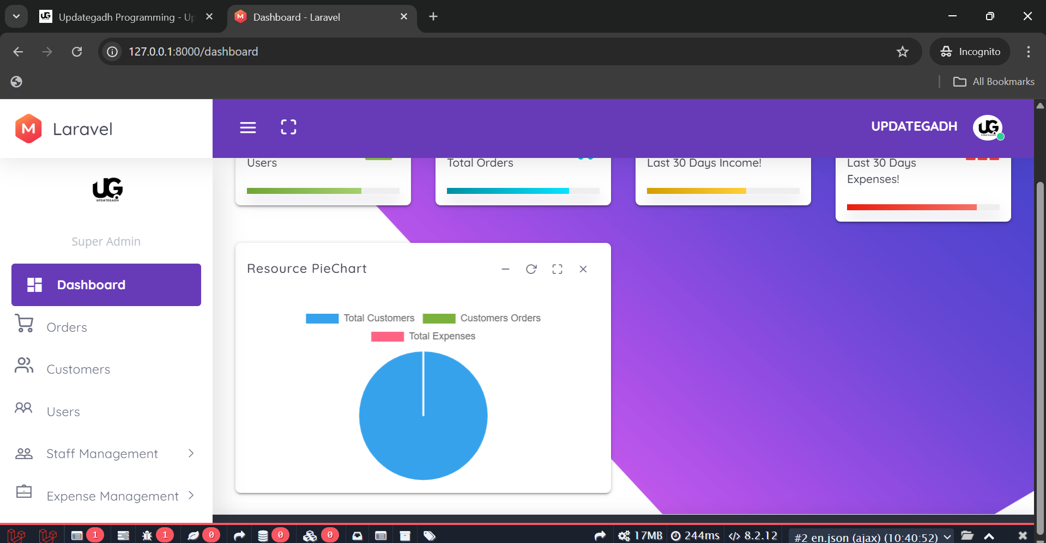Open debugbar Views leaf icon tab

coord(203,535)
